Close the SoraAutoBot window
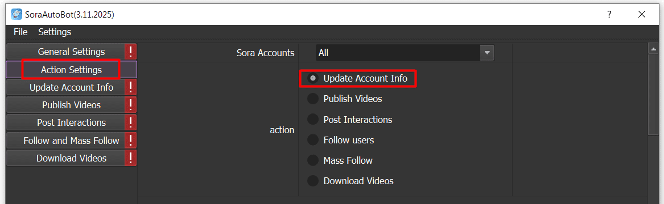The image size is (664, 204). coord(642,14)
